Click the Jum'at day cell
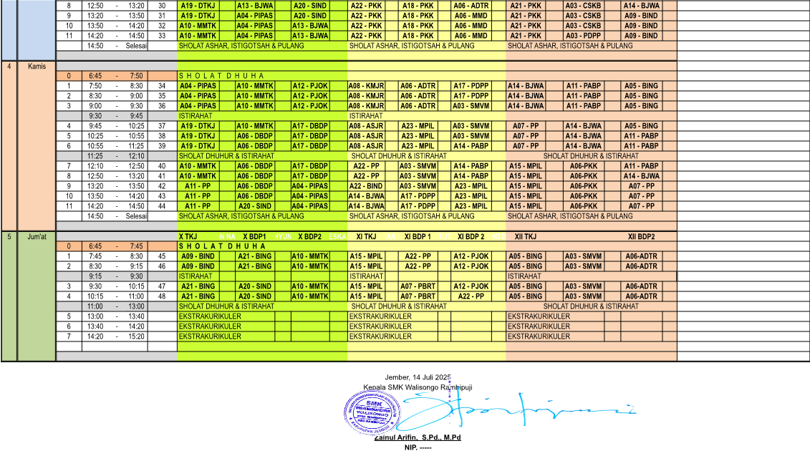 [x=37, y=237]
